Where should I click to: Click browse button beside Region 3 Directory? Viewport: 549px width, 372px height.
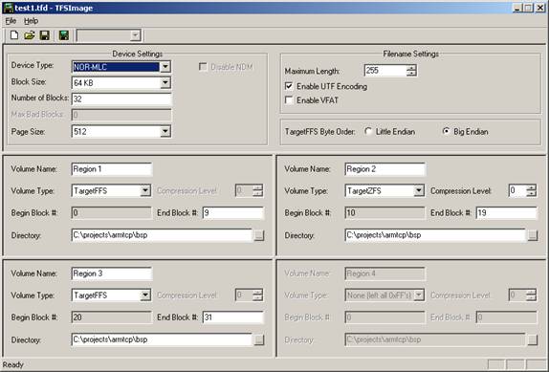click(x=259, y=339)
